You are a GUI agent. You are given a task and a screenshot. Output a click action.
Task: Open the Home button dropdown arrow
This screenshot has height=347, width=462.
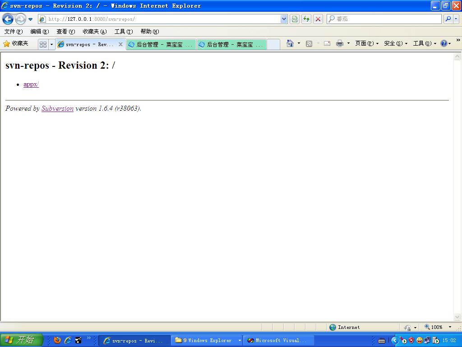(x=299, y=44)
